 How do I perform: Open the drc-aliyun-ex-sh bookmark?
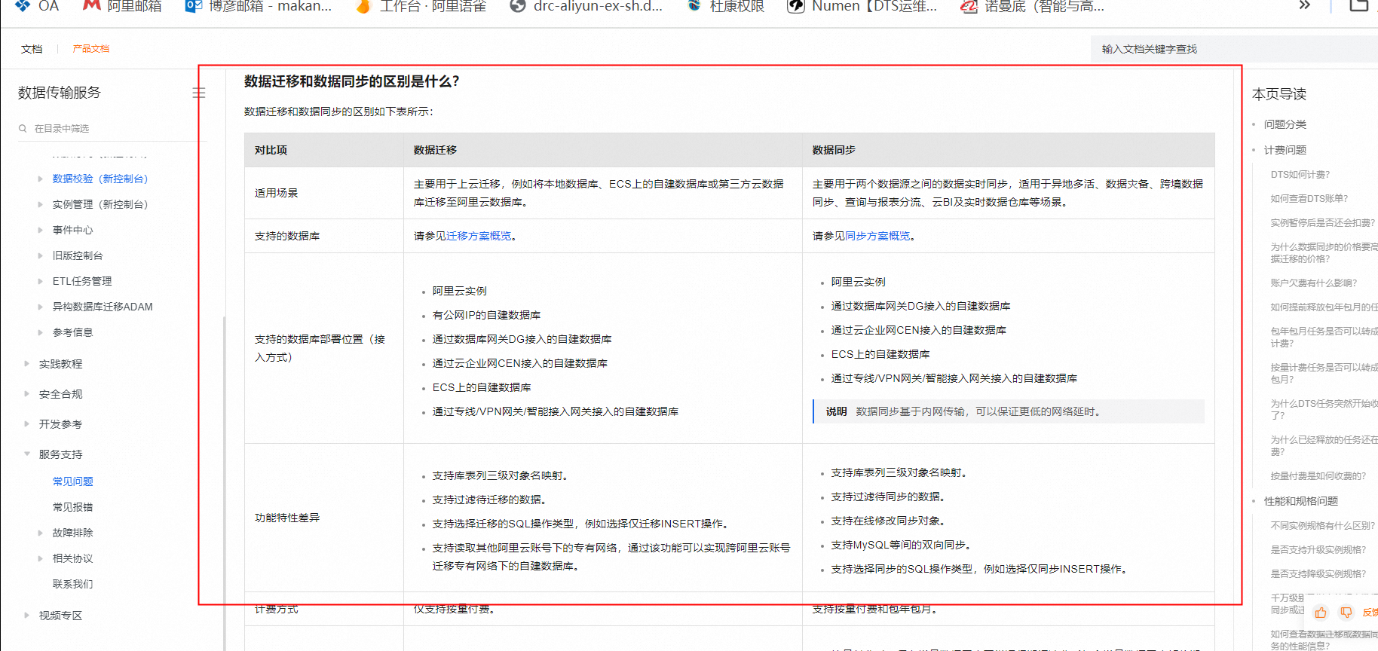pos(586,6)
